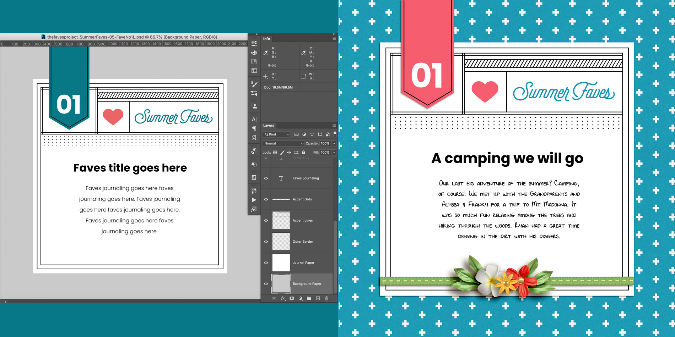Viewport: 675px width, 337px height.
Task: Click the Opacity value field
Action: point(325,144)
